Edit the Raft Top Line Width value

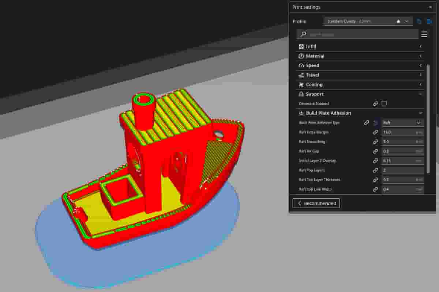pos(402,189)
